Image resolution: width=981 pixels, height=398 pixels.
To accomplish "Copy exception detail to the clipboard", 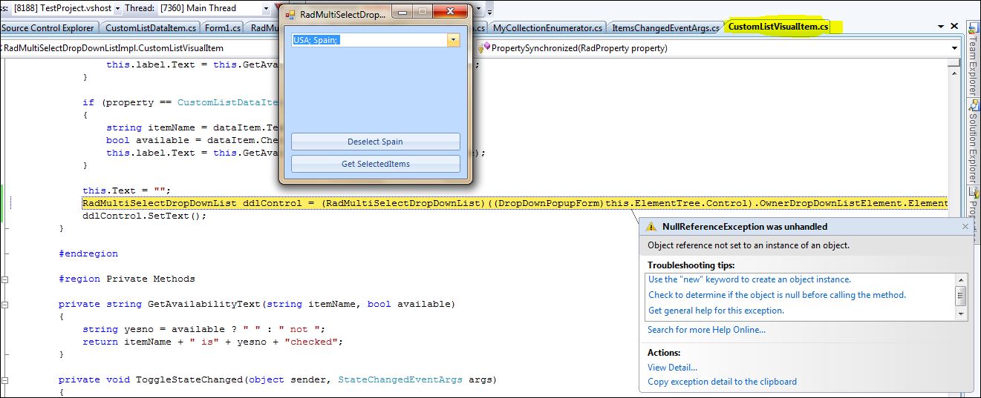I will 722,382.
